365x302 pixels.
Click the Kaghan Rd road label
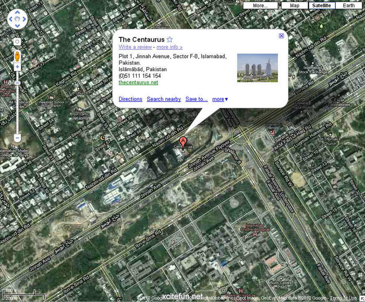pyautogui.click(x=66, y=79)
